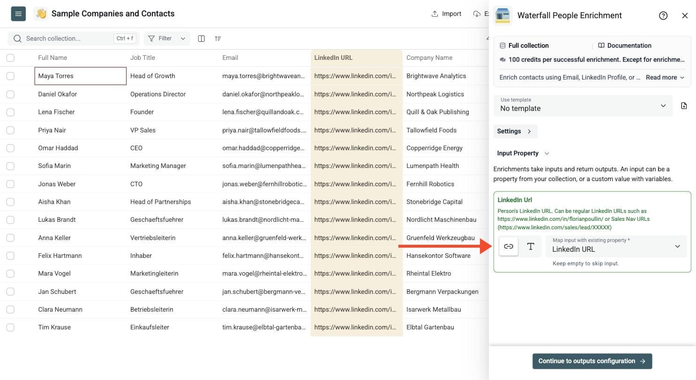Click the Brightwave Analytics company cell

pyautogui.click(x=445, y=76)
